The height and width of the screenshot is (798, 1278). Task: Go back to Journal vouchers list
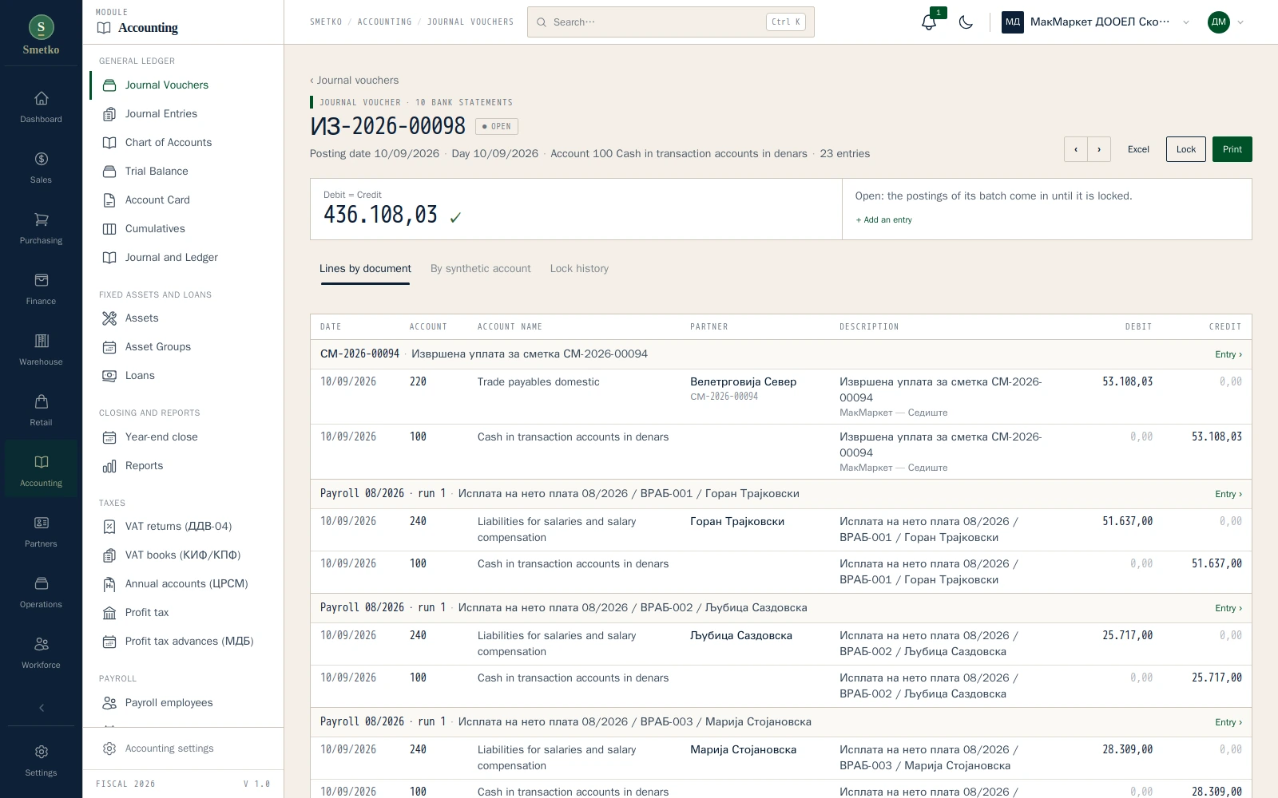354,81
